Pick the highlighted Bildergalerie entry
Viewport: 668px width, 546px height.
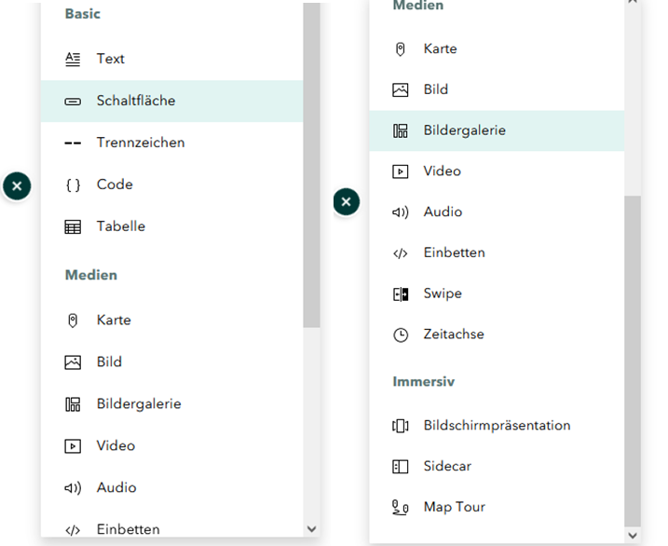(464, 130)
